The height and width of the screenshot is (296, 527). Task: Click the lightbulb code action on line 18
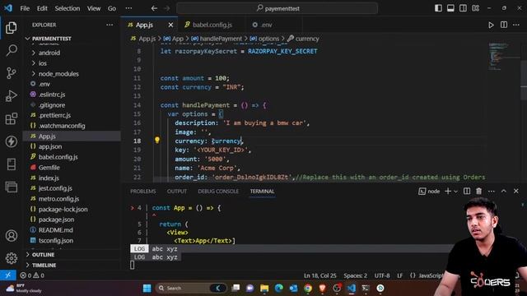point(157,141)
